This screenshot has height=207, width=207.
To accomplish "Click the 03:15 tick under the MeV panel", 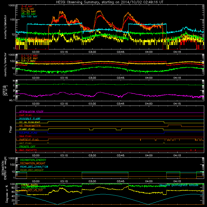I will pyautogui.click(x=64, y=78).
